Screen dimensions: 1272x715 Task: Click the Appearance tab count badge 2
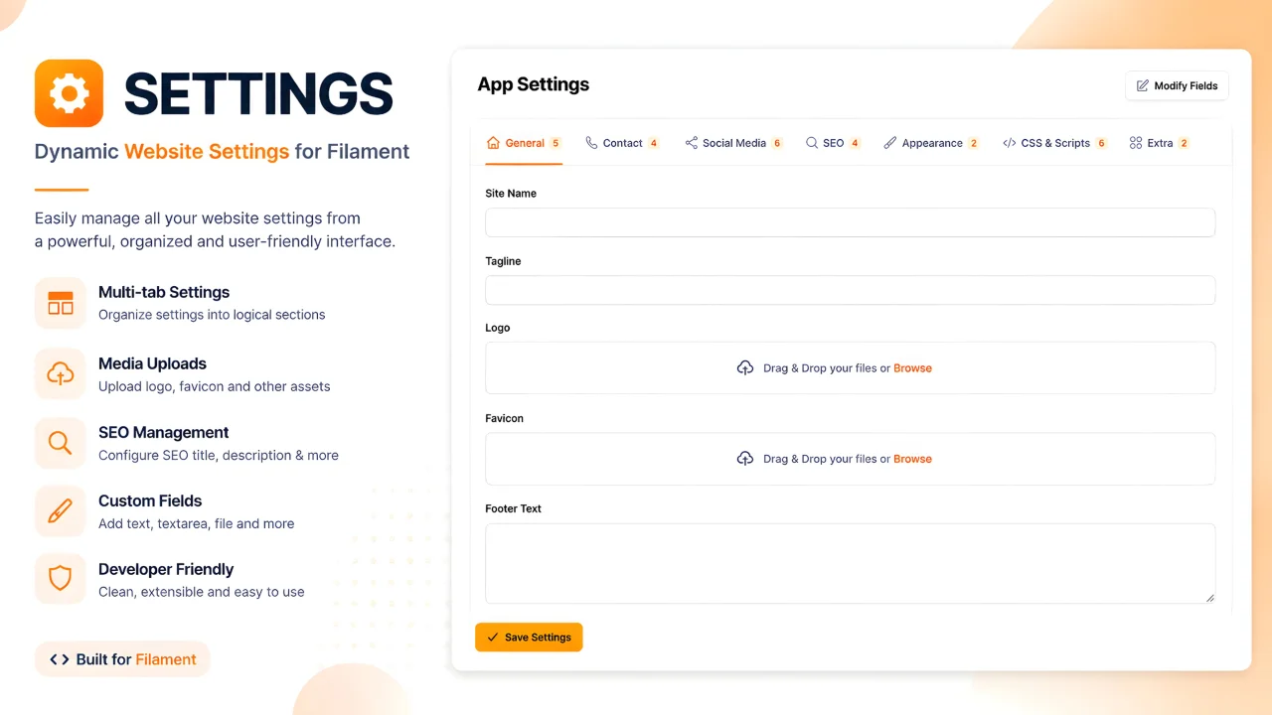point(974,143)
